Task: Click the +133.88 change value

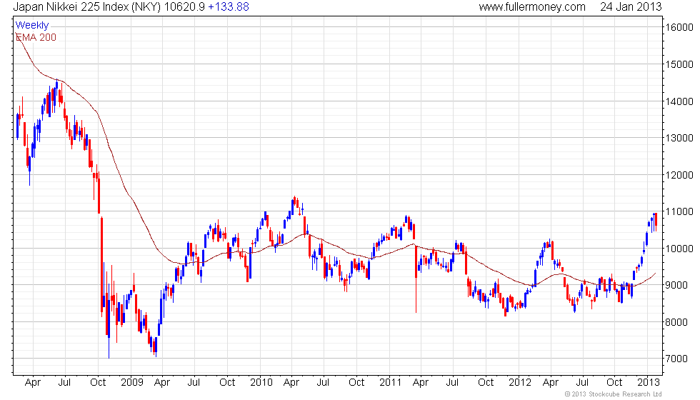Action: [x=229, y=6]
